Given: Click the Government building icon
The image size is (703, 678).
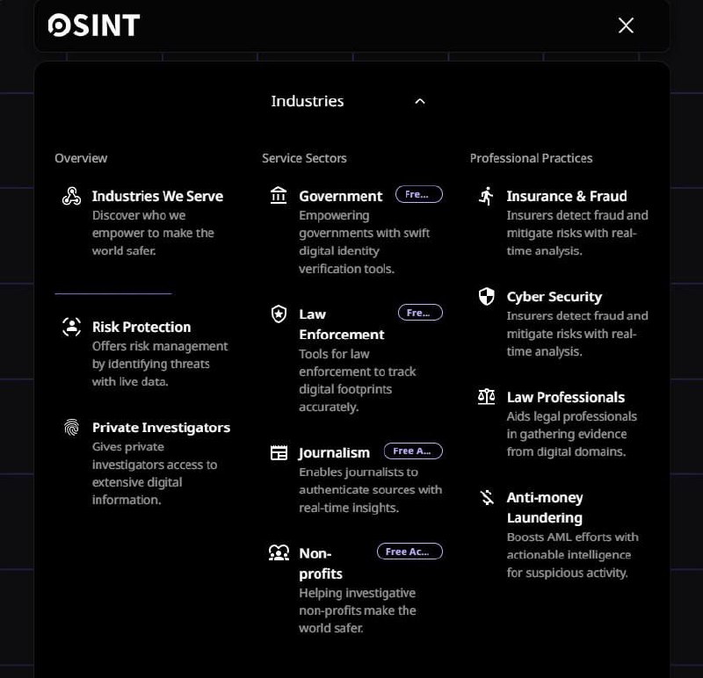Looking at the screenshot, I should [x=279, y=195].
